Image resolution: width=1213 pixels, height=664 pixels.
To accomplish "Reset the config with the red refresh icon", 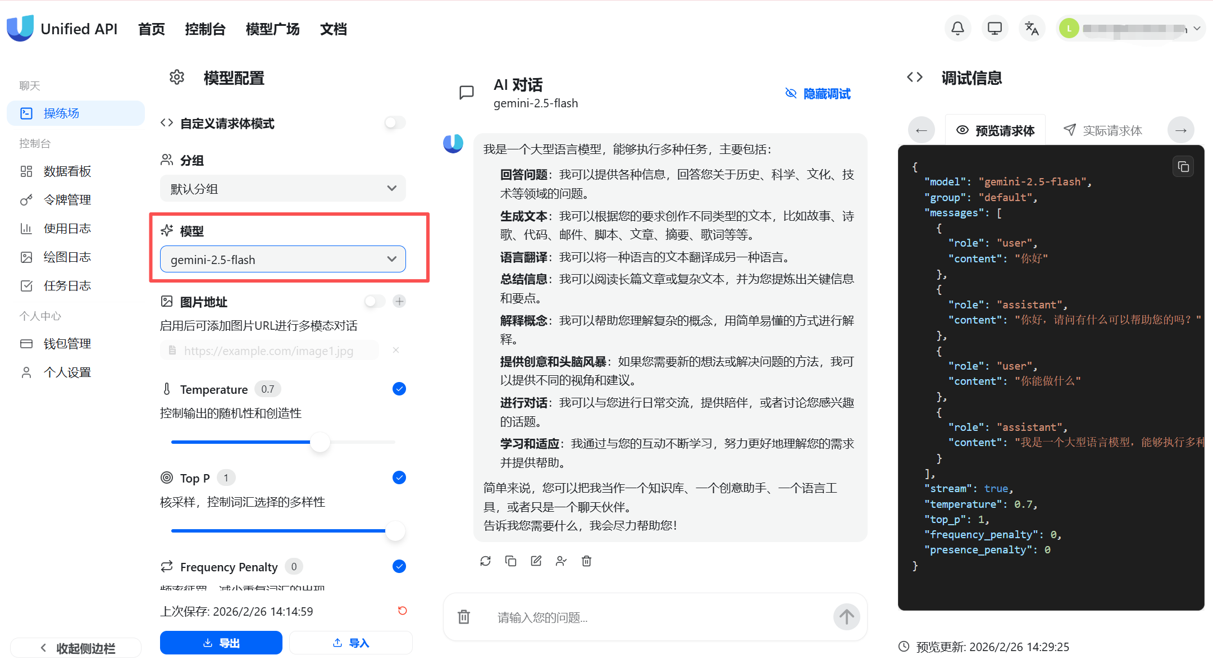I will click(x=402, y=611).
